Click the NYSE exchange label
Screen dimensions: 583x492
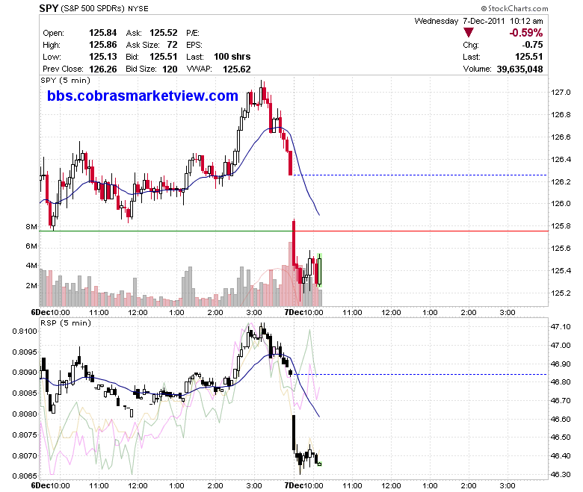click(138, 8)
